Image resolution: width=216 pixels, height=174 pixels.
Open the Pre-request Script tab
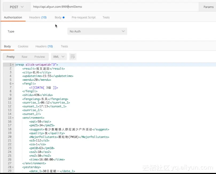coord(84,17)
